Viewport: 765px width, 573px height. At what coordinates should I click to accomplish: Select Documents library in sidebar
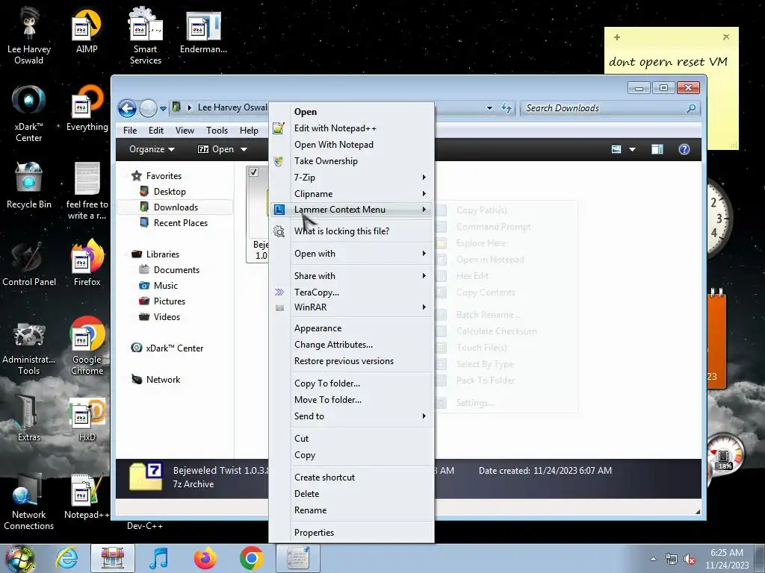176,270
